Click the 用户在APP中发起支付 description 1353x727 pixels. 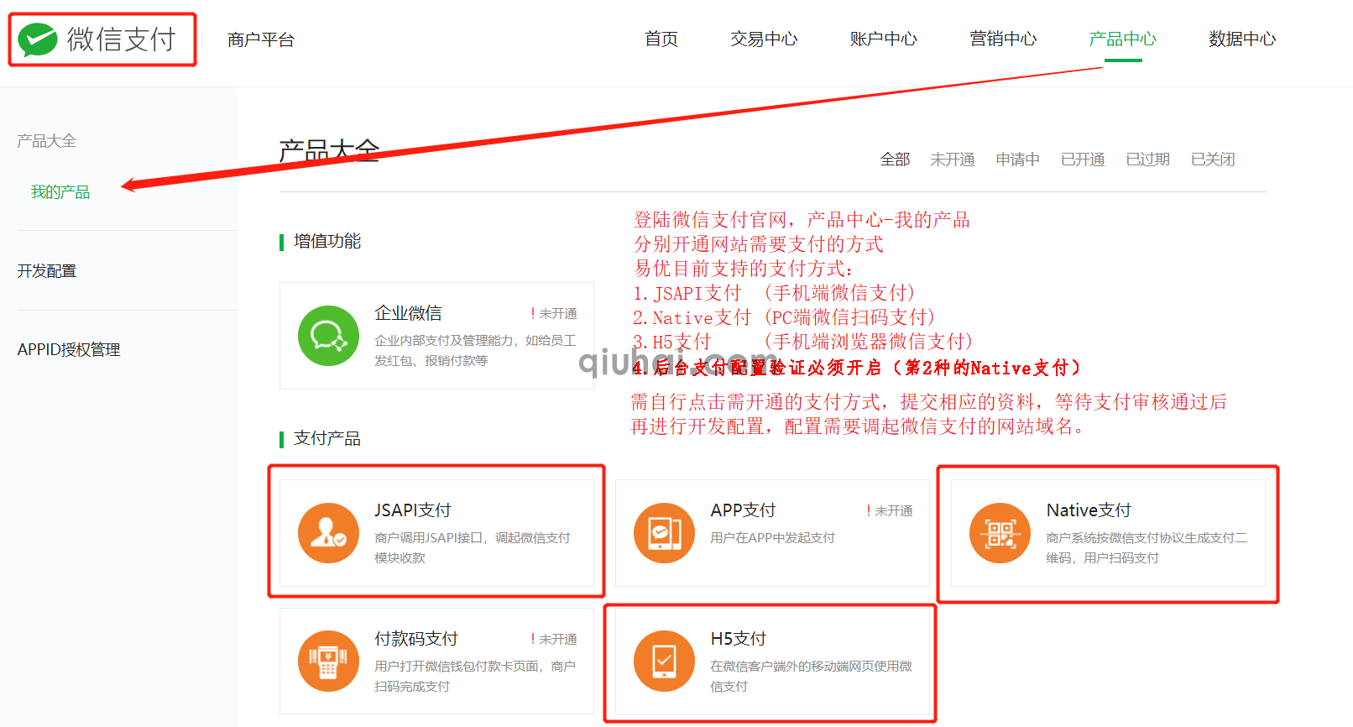tap(772, 538)
